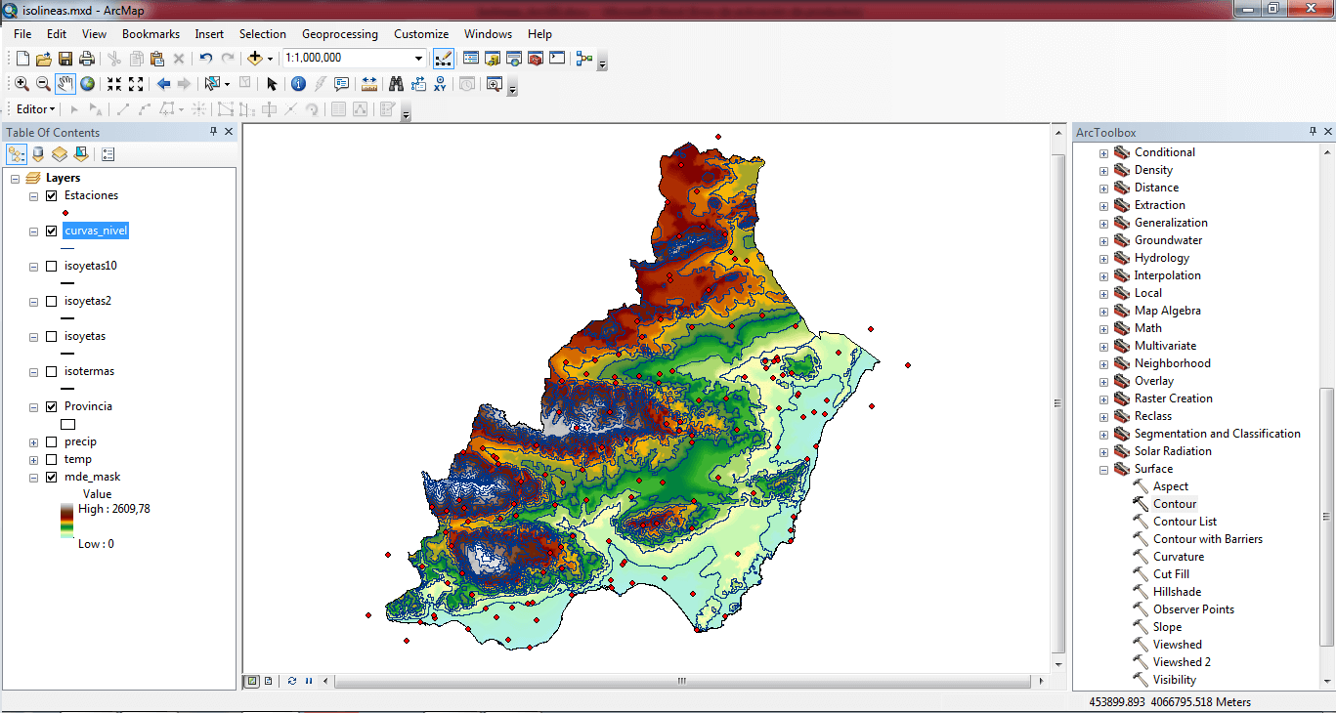This screenshot has width=1336, height=713.
Task: Open the Geoprocessing menu
Action: click(340, 34)
